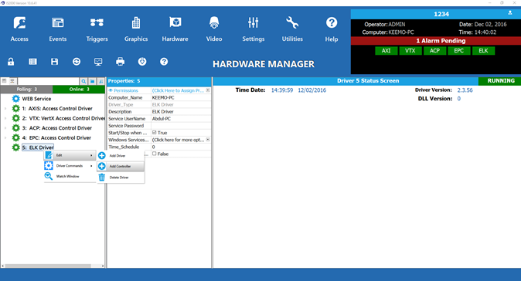Open the Driver Commands submenu
This screenshot has height=281, width=521.
[70, 165]
